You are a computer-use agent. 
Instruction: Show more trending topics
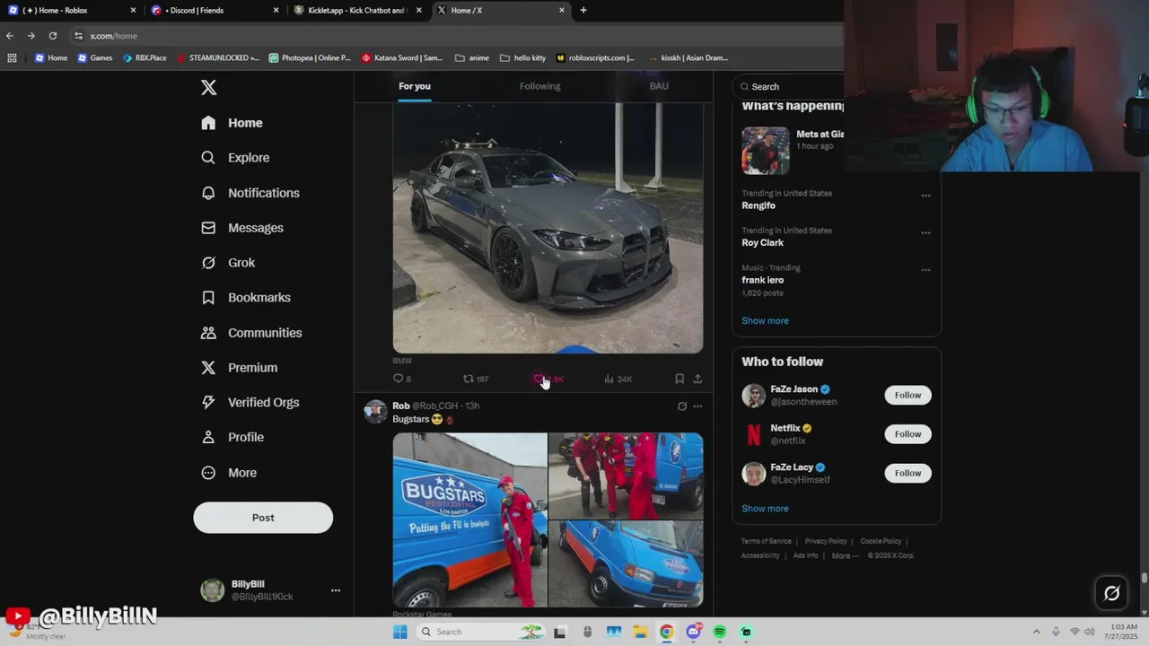tap(765, 320)
